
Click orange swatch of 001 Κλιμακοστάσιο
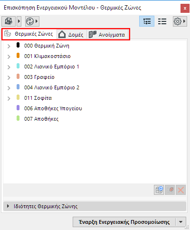(18, 56)
